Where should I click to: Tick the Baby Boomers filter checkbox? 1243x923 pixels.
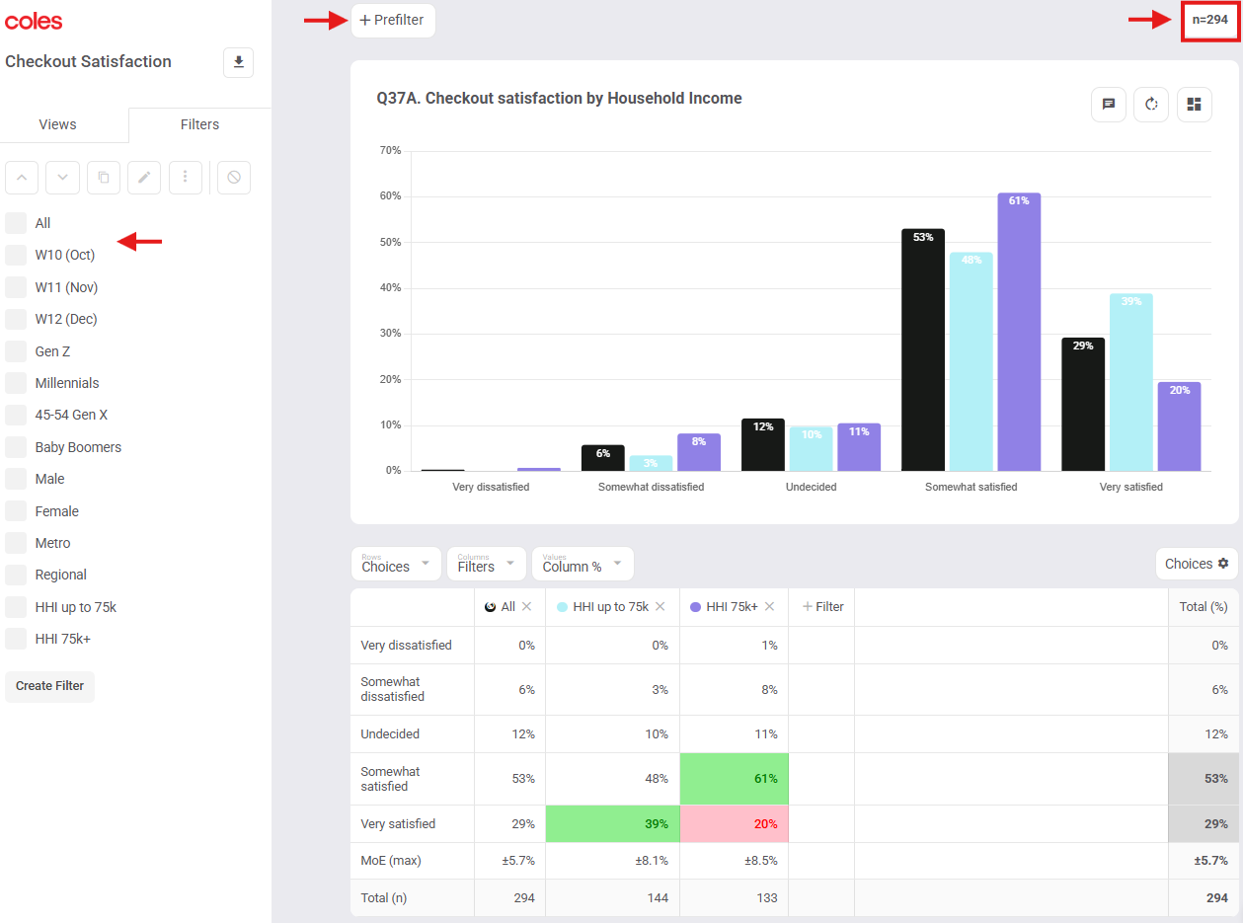pyautogui.click(x=16, y=447)
